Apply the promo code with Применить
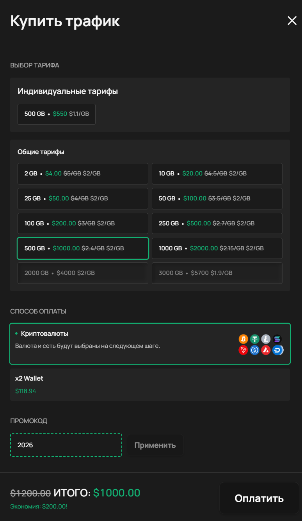The width and height of the screenshot is (302, 521). [x=155, y=445]
